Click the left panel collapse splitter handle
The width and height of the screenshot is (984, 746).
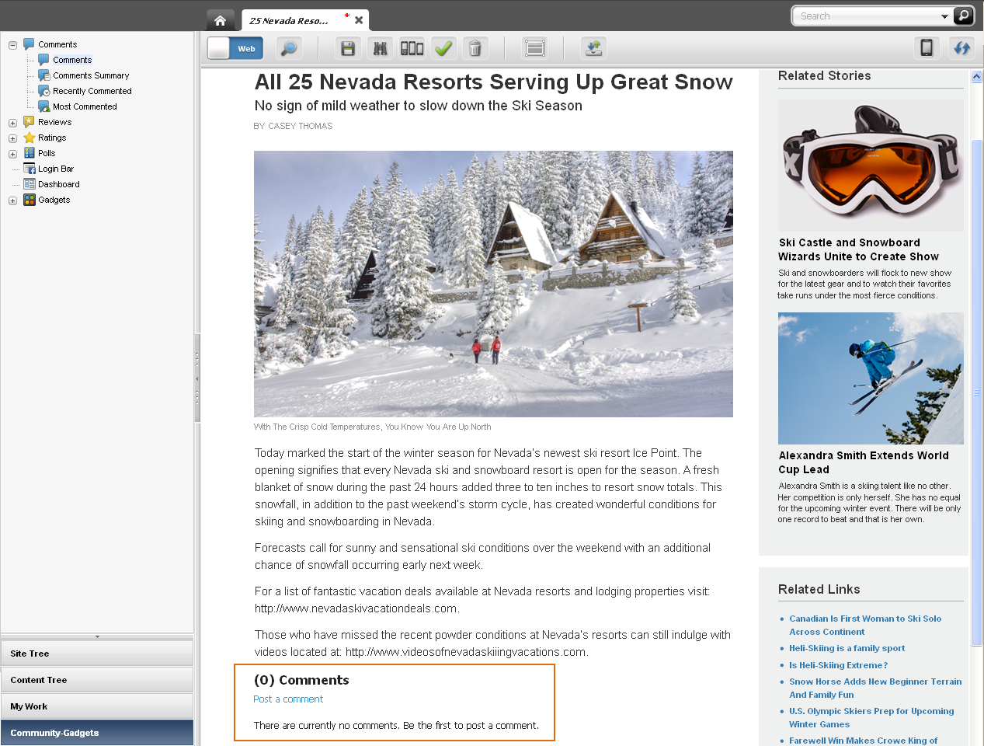coord(197,378)
